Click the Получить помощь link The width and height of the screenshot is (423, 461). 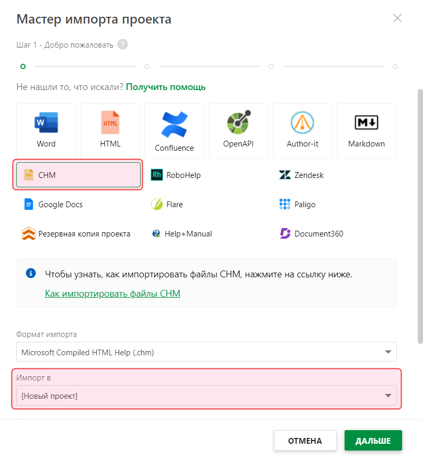166,87
